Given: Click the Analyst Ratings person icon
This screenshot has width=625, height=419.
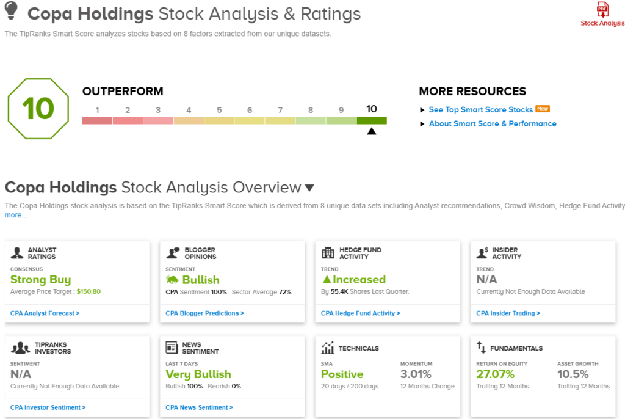Looking at the screenshot, I should [x=17, y=253].
